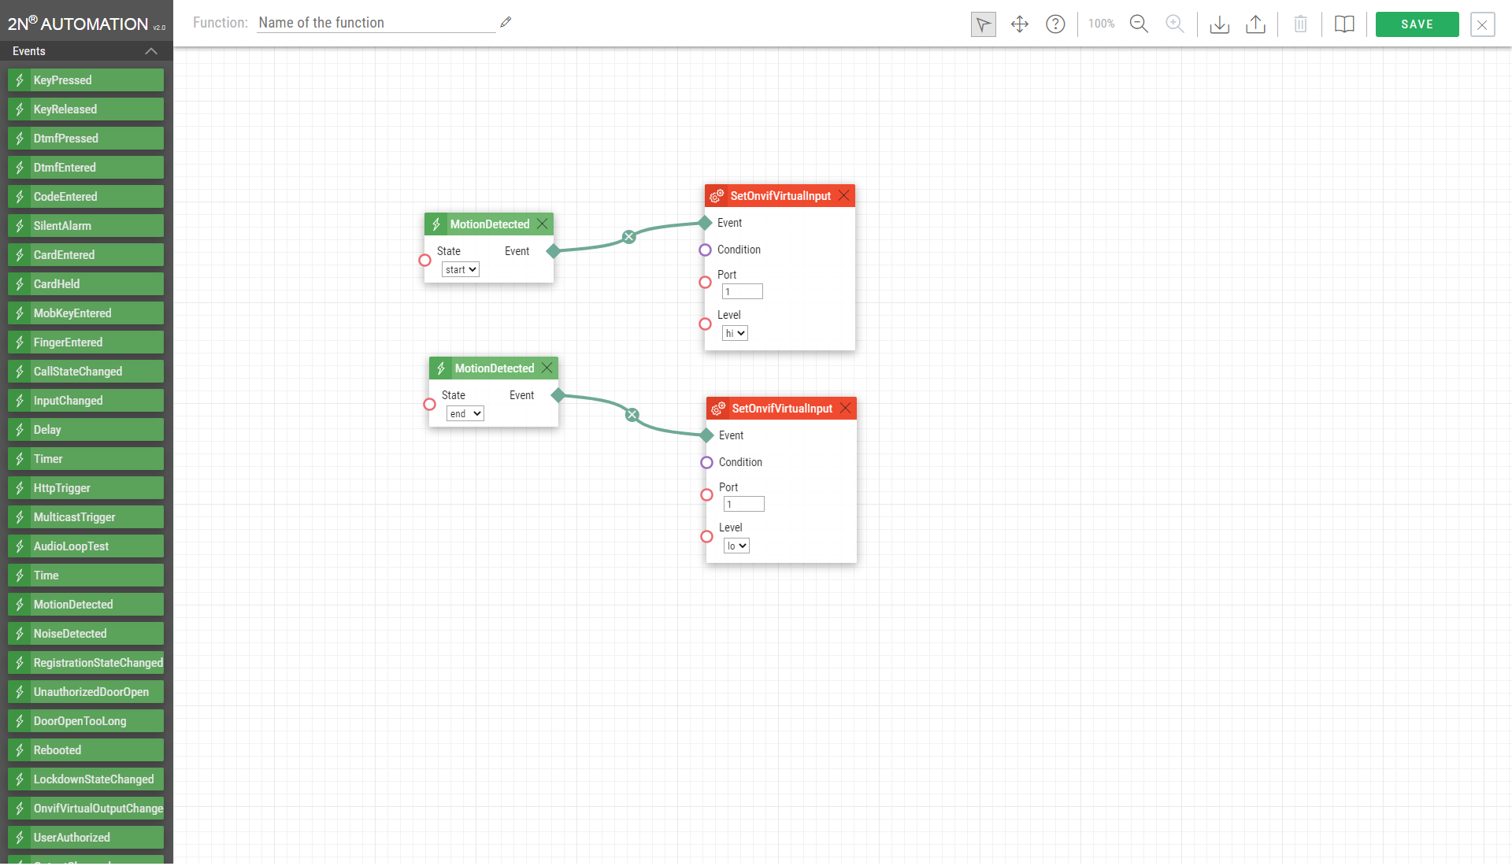
Task: Click the pencil edit name icon
Action: click(x=506, y=22)
